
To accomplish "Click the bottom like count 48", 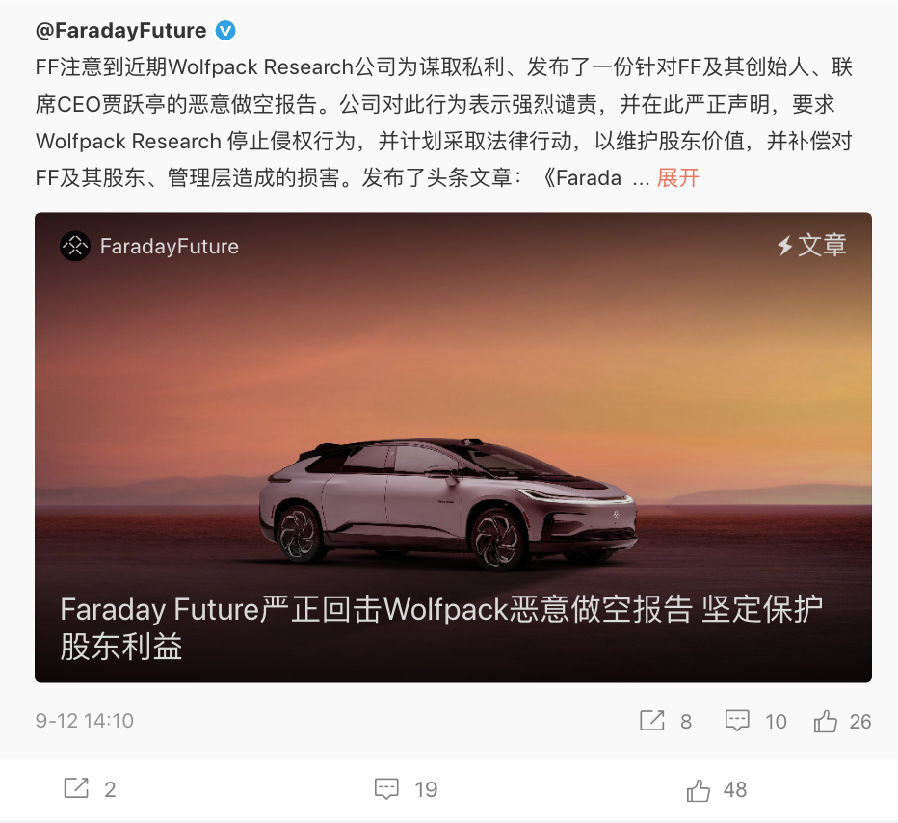I will (x=735, y=790).
